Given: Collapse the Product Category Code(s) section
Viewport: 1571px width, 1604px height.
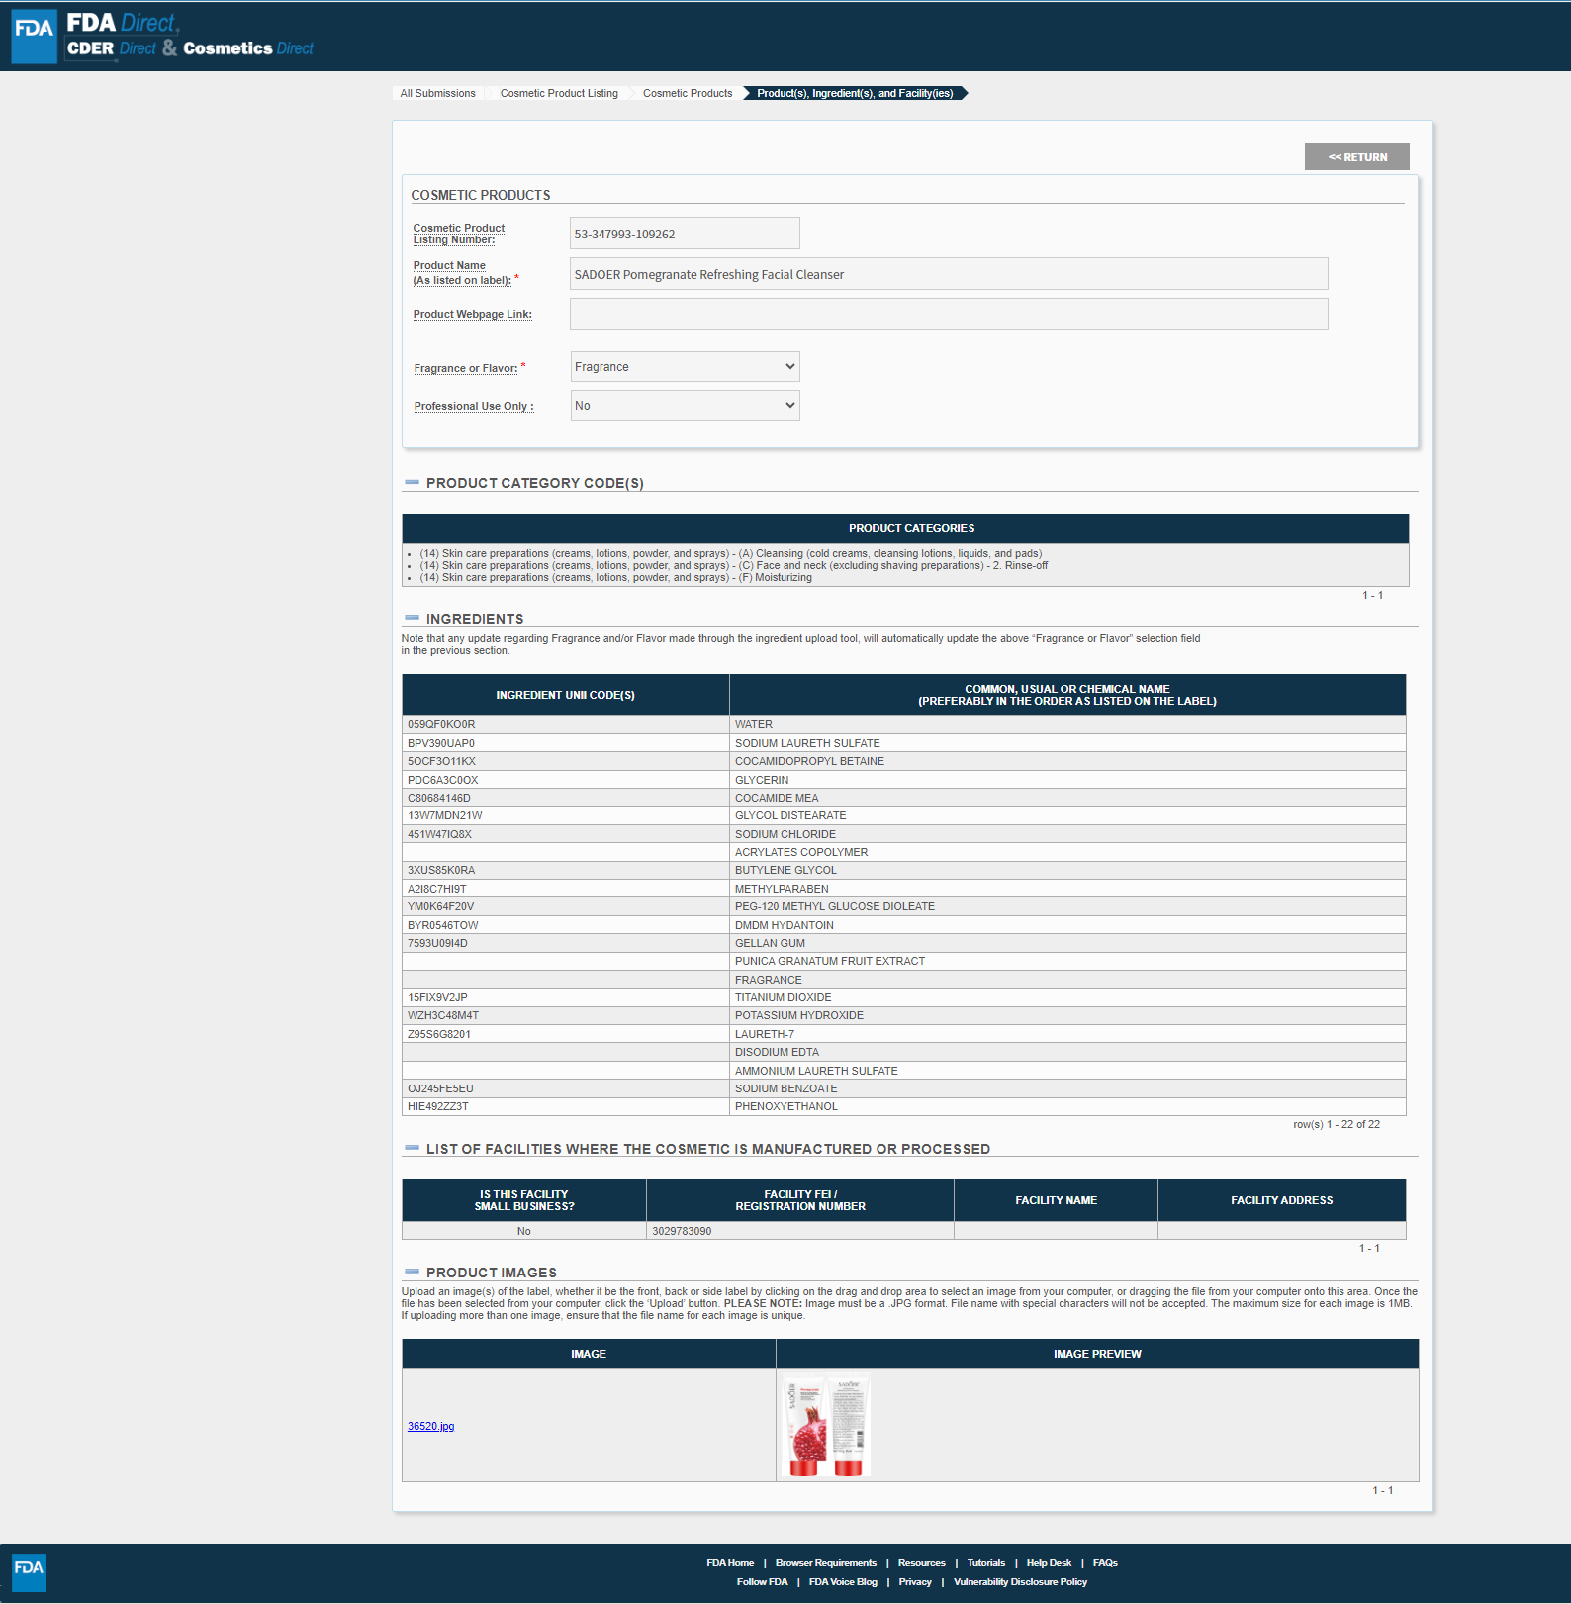Looking at the screenshot, I should tap(412, 483).
